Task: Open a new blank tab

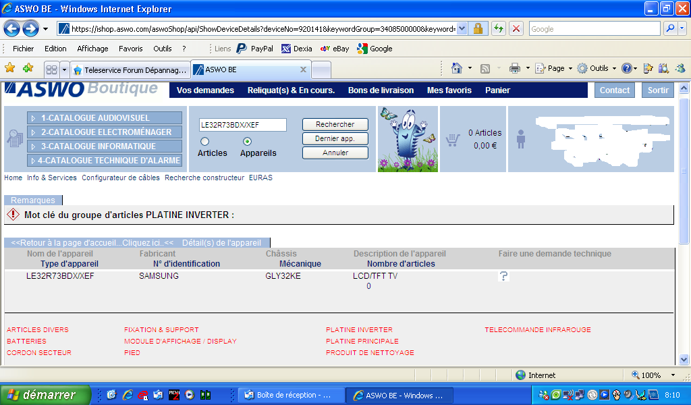Action: (321, 70)
